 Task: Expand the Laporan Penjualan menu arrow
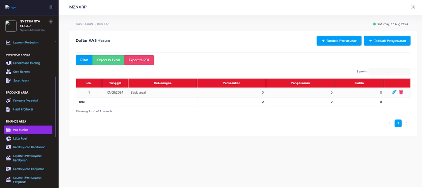(55, 42)
